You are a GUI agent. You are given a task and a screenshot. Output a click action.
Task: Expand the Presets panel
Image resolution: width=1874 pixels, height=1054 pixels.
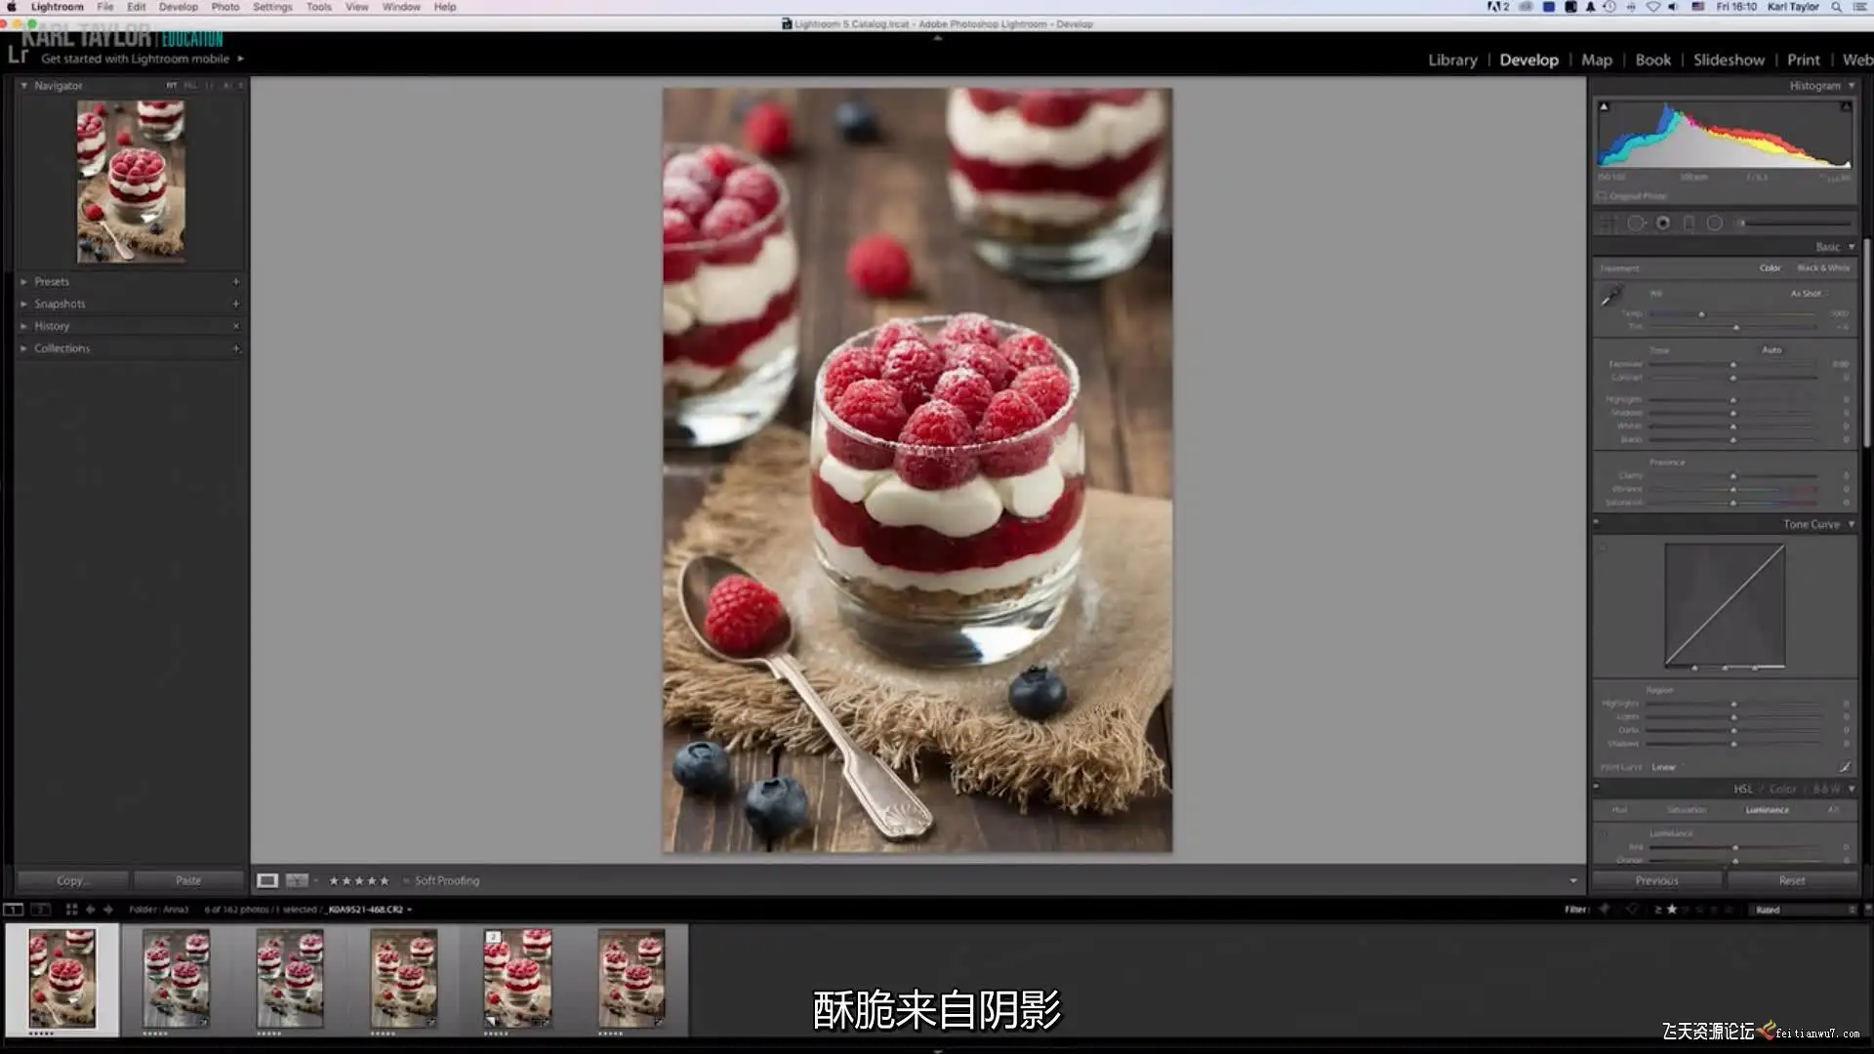coord(52,281)
